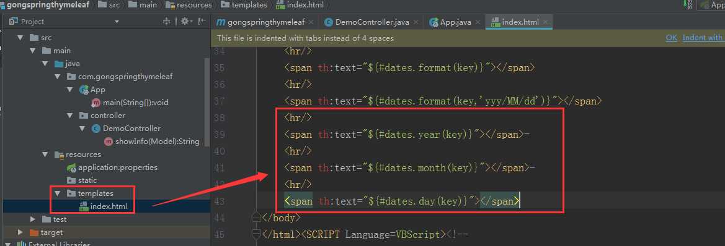Click the Project view icon in panel header

tap(14, 21)
